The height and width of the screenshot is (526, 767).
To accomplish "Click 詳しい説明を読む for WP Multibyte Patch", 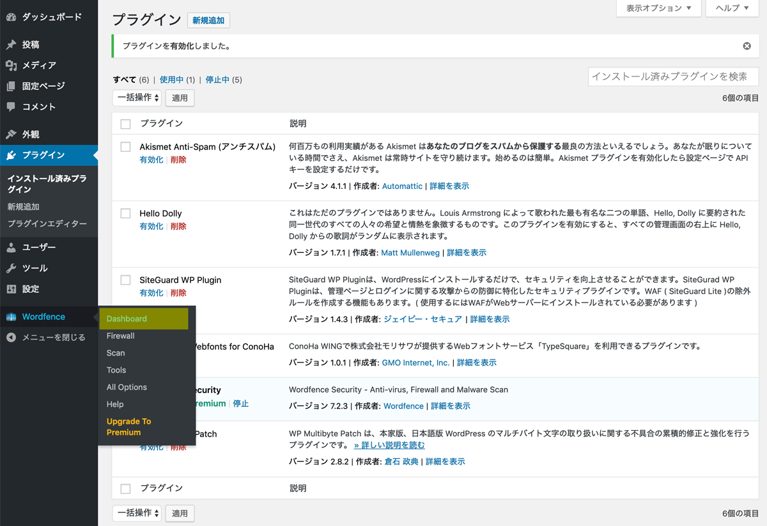I will 389,445.
